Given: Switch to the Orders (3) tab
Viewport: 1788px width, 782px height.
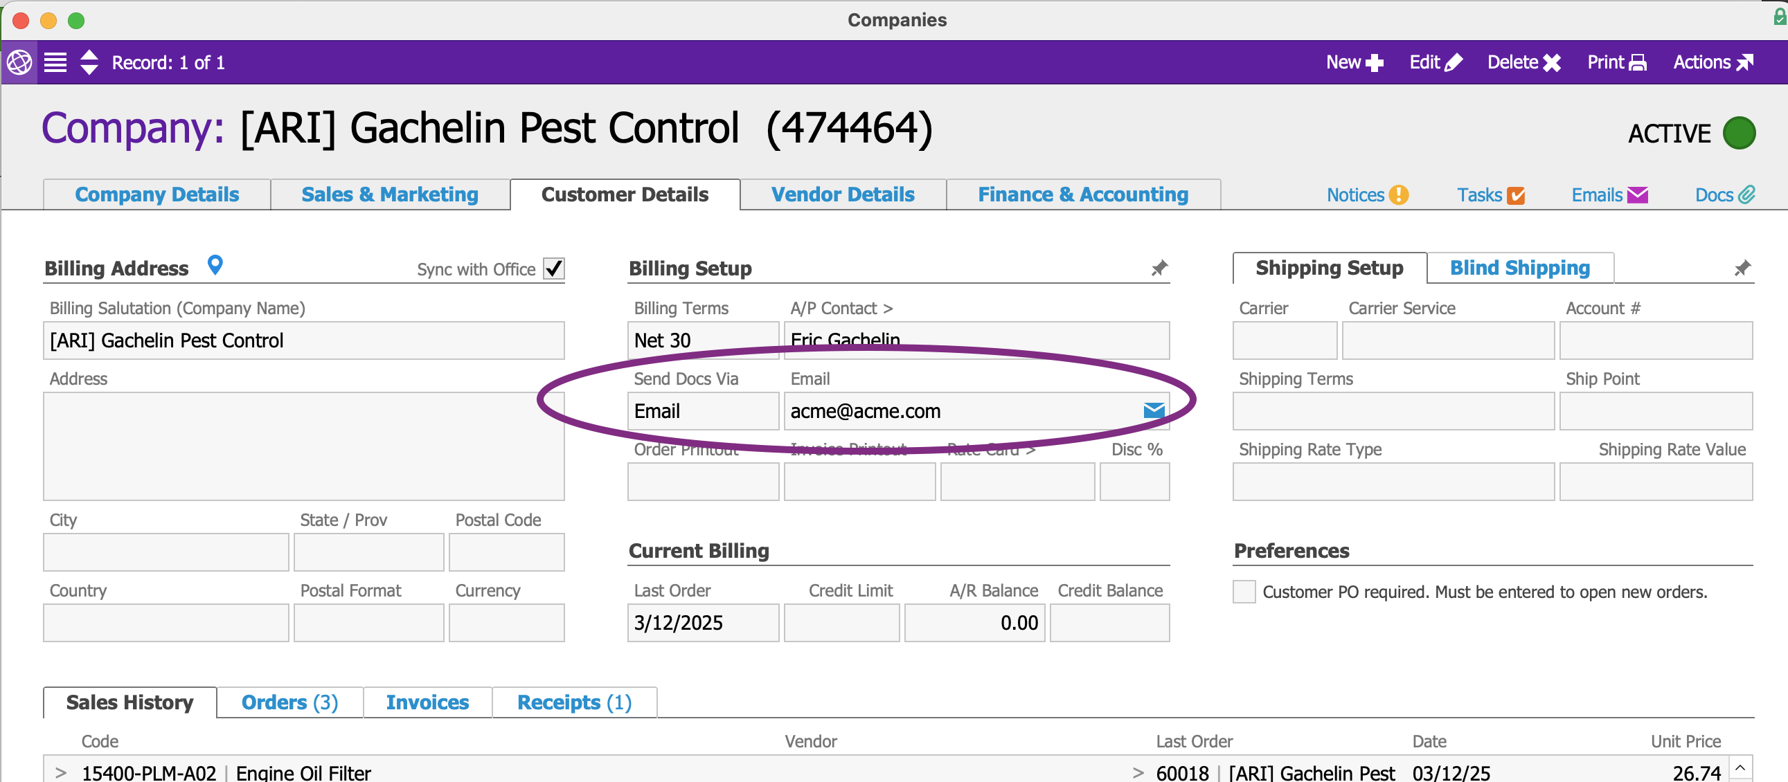Looking at the screenshot, I should [x=289, y=702].
